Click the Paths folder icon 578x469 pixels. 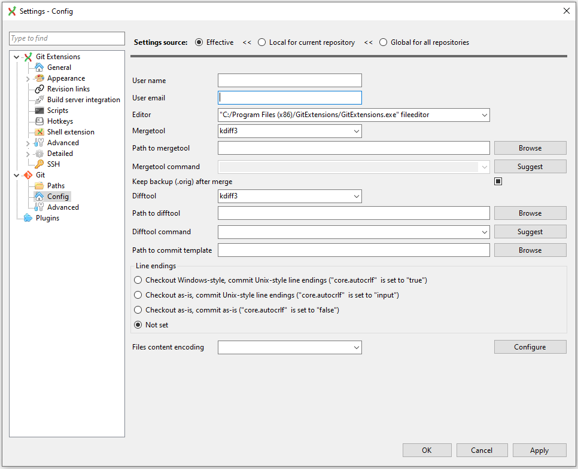click(x=39, y=186)
